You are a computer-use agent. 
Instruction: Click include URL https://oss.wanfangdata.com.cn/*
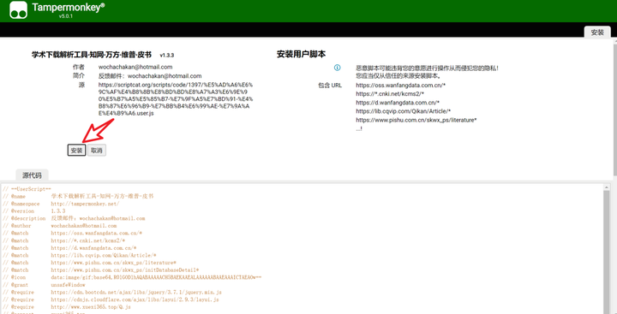[400, 86]
